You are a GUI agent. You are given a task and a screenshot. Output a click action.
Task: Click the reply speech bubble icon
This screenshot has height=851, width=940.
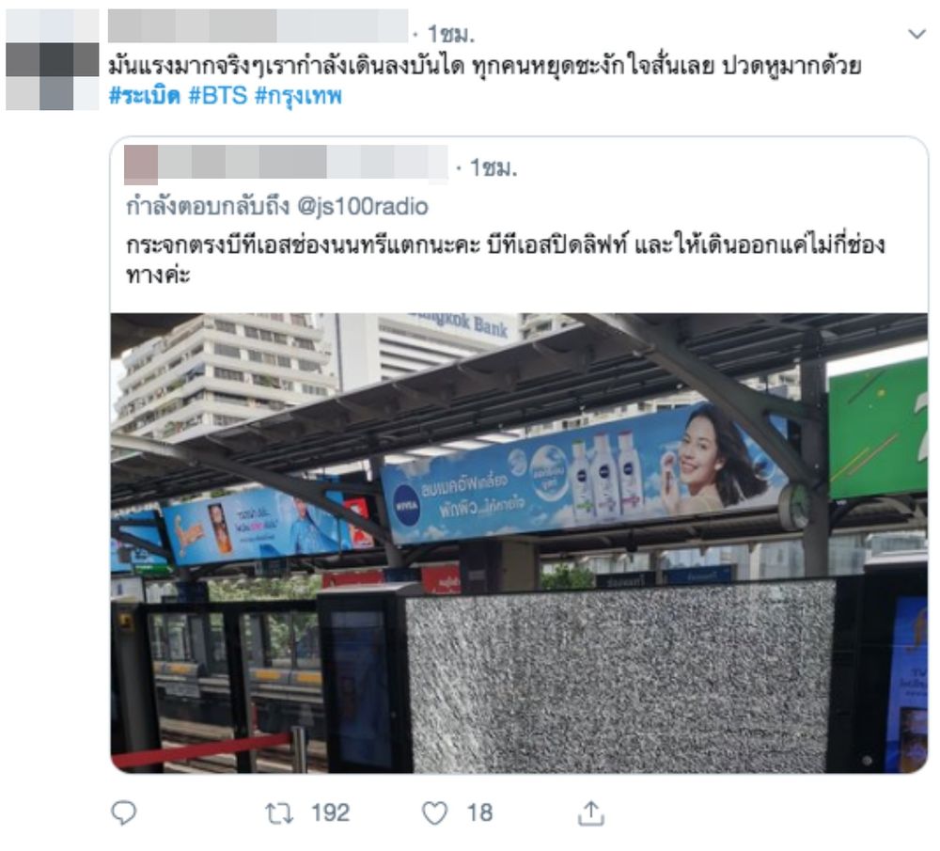click(x=123, y=813)
